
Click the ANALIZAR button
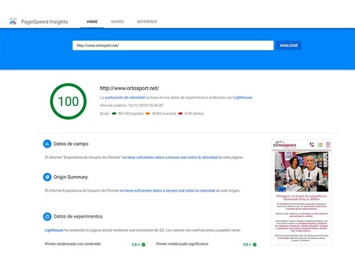pyautogui.click(x=289, y=45)
